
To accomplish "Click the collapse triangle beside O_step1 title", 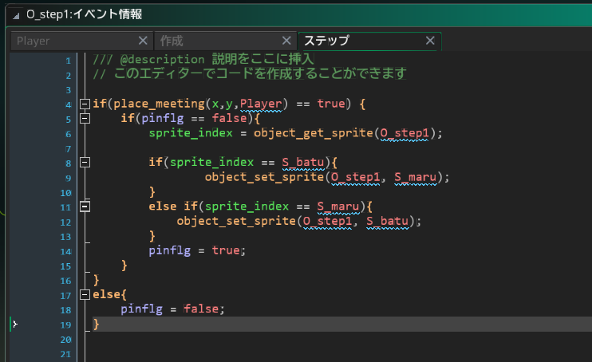I will (x=16, y=14).
